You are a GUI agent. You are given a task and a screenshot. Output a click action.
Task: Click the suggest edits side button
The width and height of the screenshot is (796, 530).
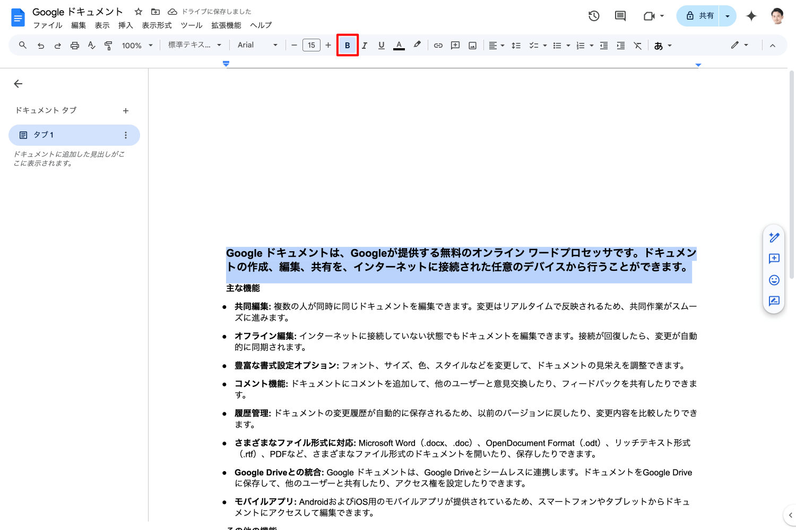(x=774, y=301)
